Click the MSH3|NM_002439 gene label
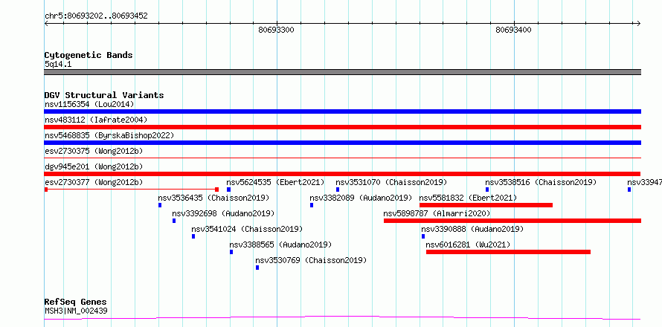Image resolution: width=662 pixels, height=327 pixels. pyautogui.click(x=76, y=311)
